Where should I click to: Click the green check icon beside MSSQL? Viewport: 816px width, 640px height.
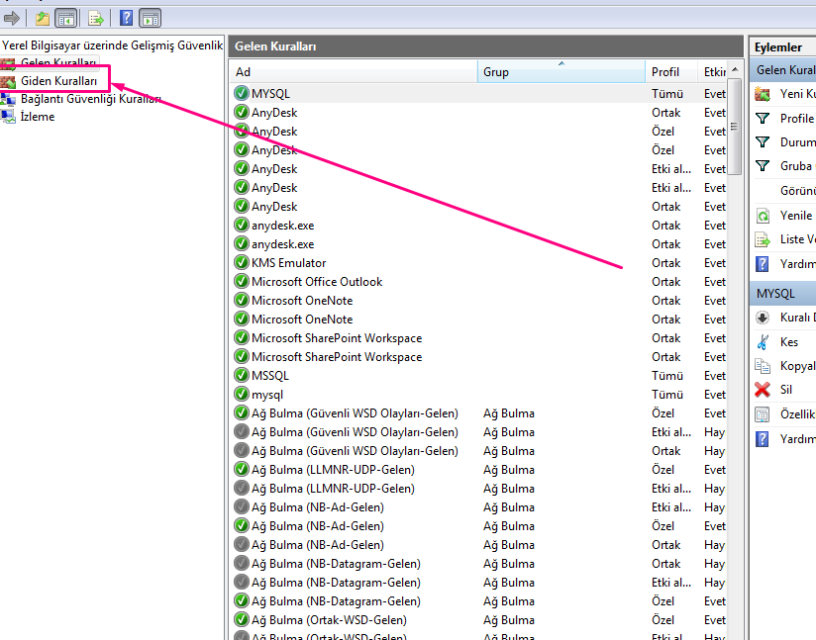[242, 375]
